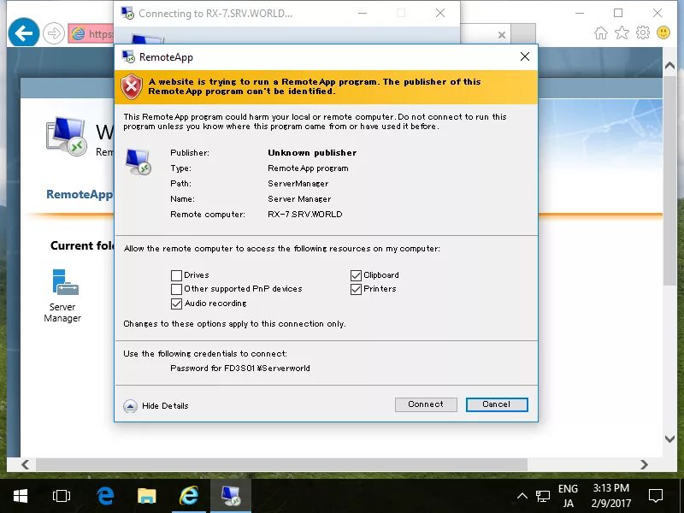684x513 pixels.
Task: Click the RD Web Access computer logo
Action: 66,136
